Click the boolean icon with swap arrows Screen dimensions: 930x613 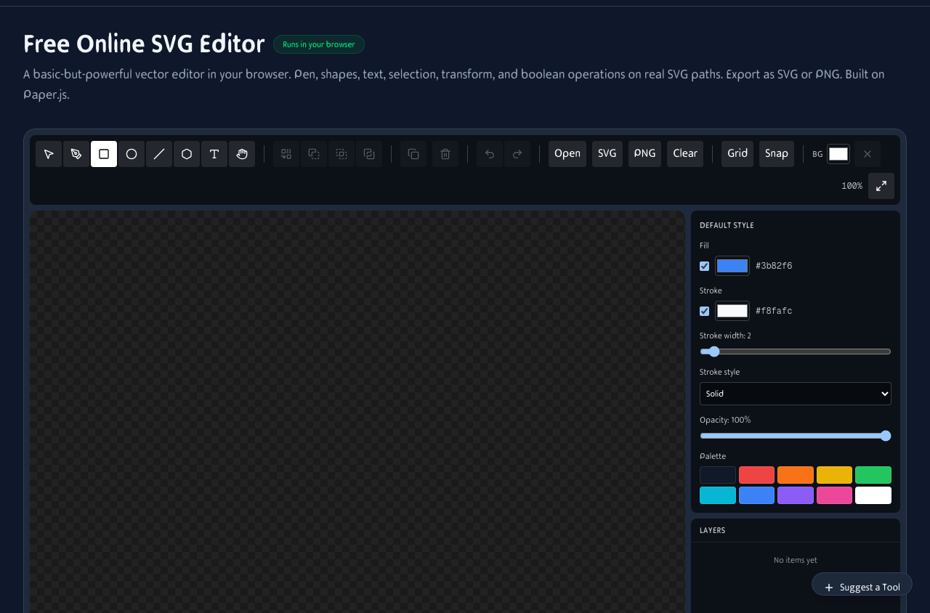286,154
